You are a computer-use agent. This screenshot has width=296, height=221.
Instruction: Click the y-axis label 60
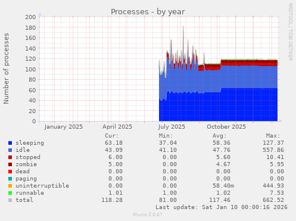point(32,90)
